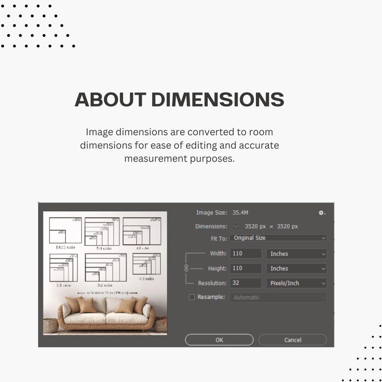Enable the Resample checkbox
Viewport: 382px width, 382px height.
click(192, 297)
